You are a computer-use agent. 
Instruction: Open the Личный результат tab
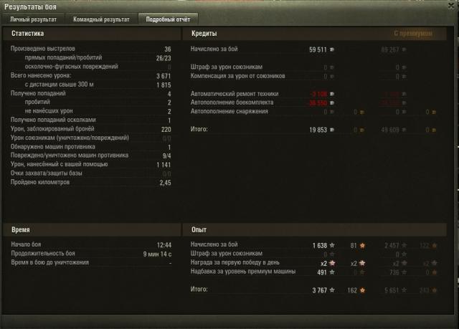tap(33, 19)
